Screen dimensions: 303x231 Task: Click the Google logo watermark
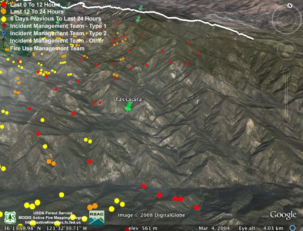283,215
